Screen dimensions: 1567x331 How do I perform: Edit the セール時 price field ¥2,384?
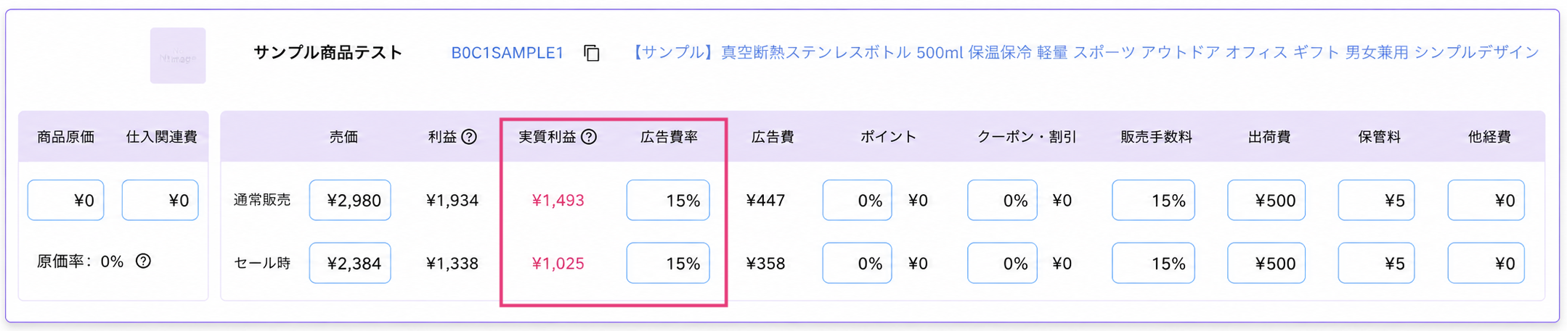coord(350,263)
